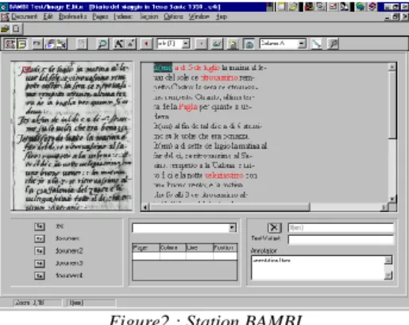Viewport: 409px width, 325px height.
Task: Click inside the Annotation text area
Action: (318, 268)
